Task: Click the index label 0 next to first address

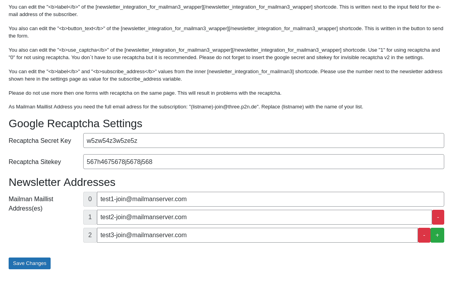Action: point(90,199)
